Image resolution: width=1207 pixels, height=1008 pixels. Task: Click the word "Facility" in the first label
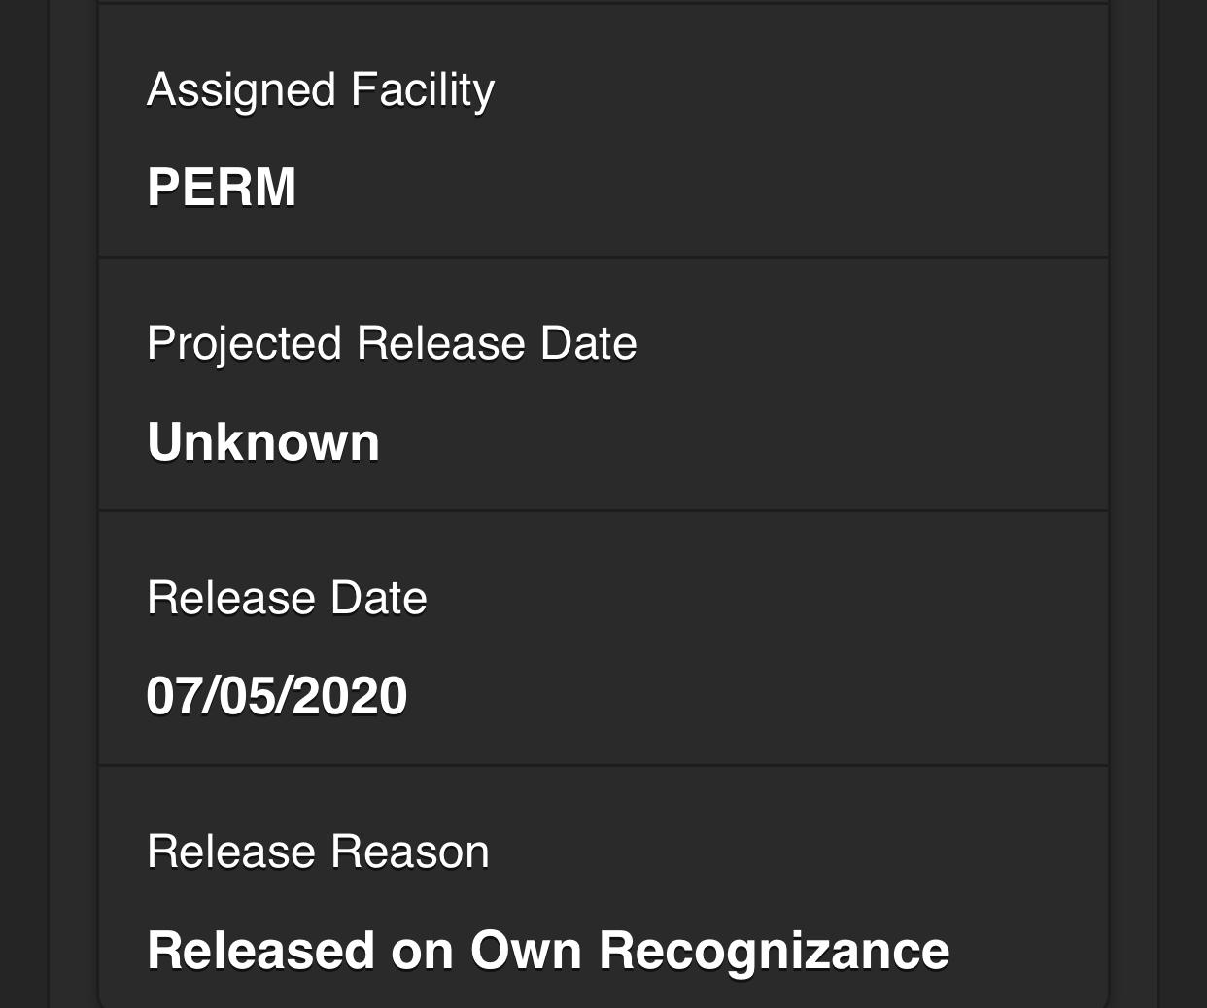tap(422, 89)
